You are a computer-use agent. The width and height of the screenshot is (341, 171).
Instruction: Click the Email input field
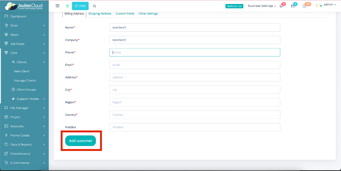195,65
